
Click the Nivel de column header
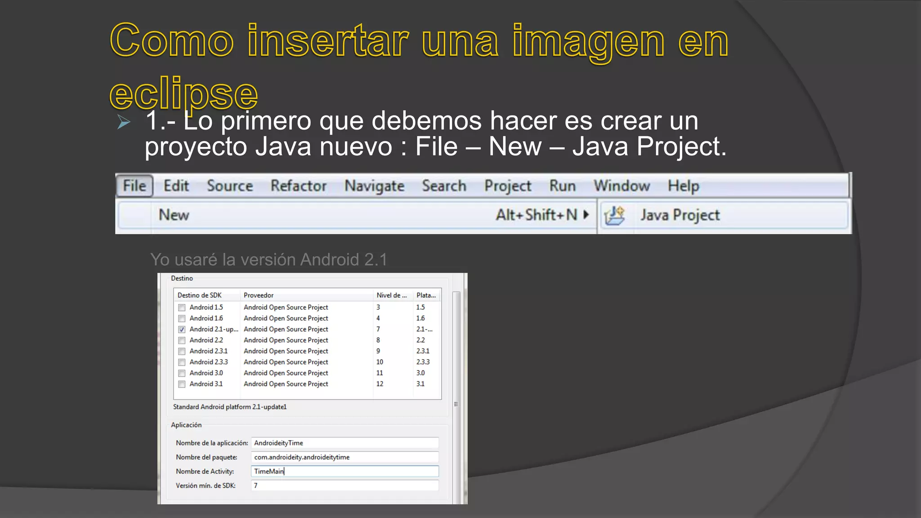[393, 295]
